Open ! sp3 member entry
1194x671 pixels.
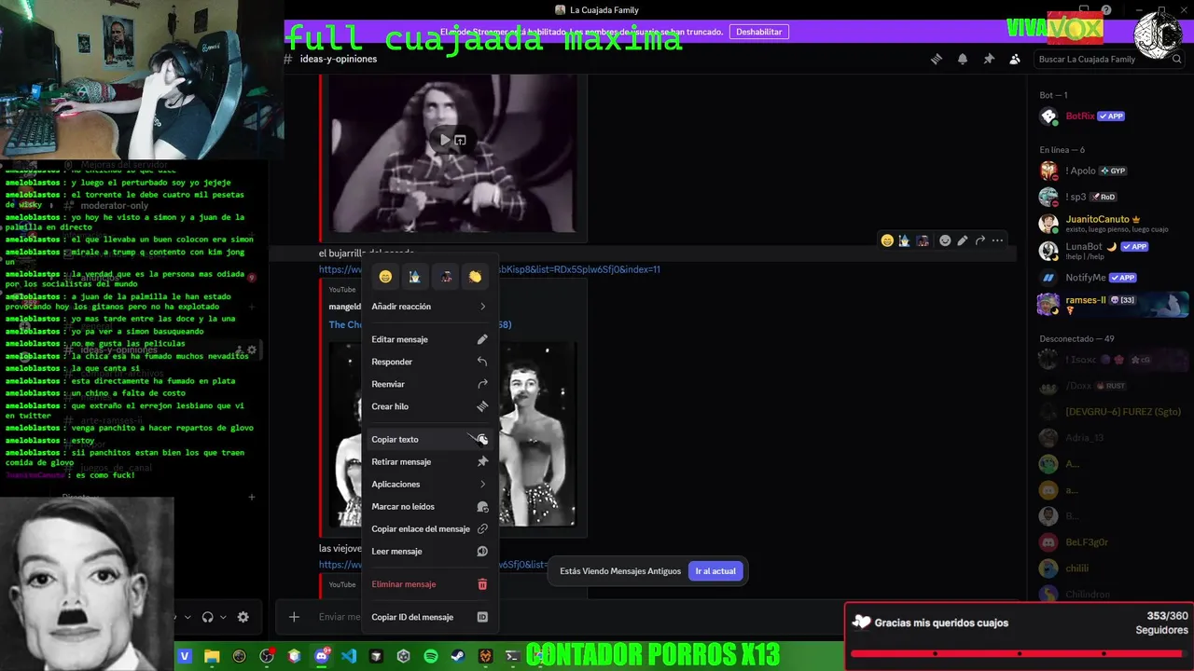point(1110,197)
